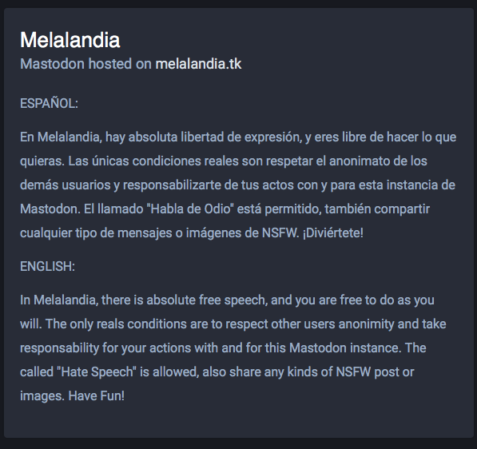Viewport: 477px width, 449px height.
Task: Click the 'Mastodon hosted on' subtitle text
Action: tap(85, 64)
